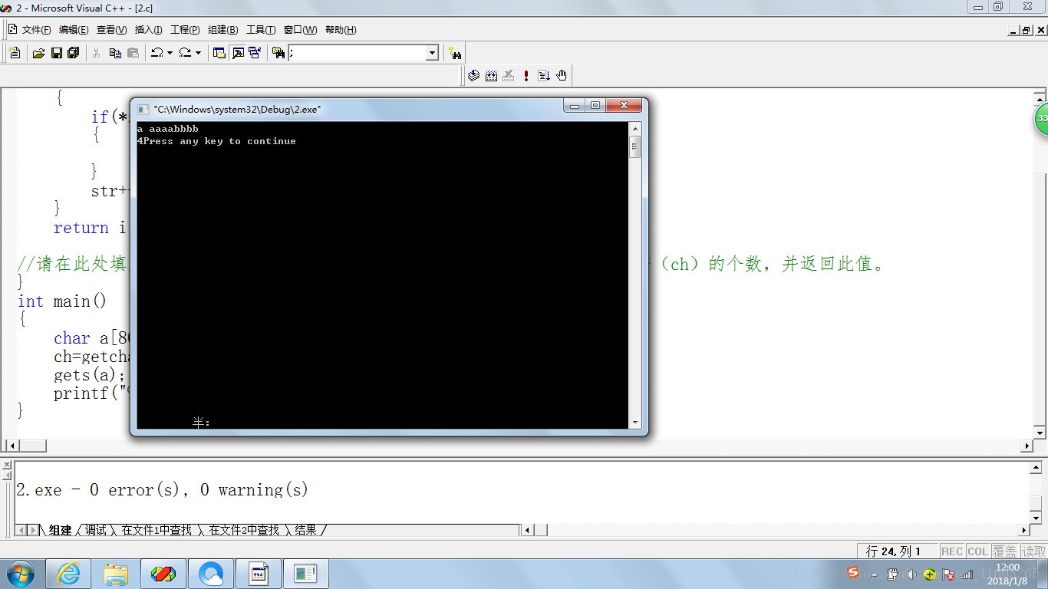1048x589 pixels.
Task: Click the Find in Files binoculars icon
Action: 278,53
